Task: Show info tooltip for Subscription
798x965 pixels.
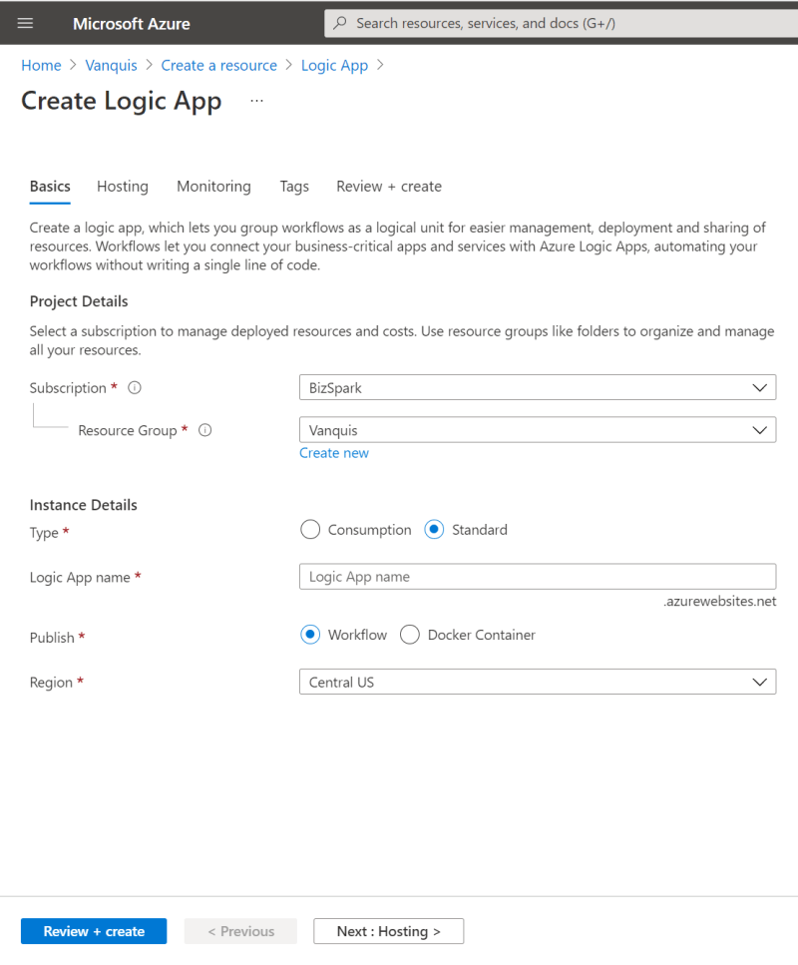Action: (135, 388)
